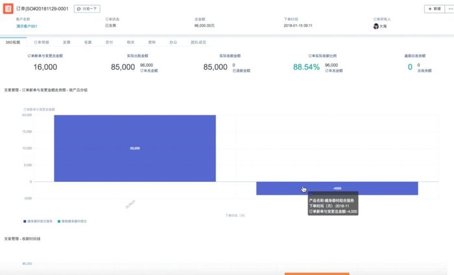Viewport: 454px width, 275px height.
Task: Open the three-dot more actions menu
Action: [450, 9]
